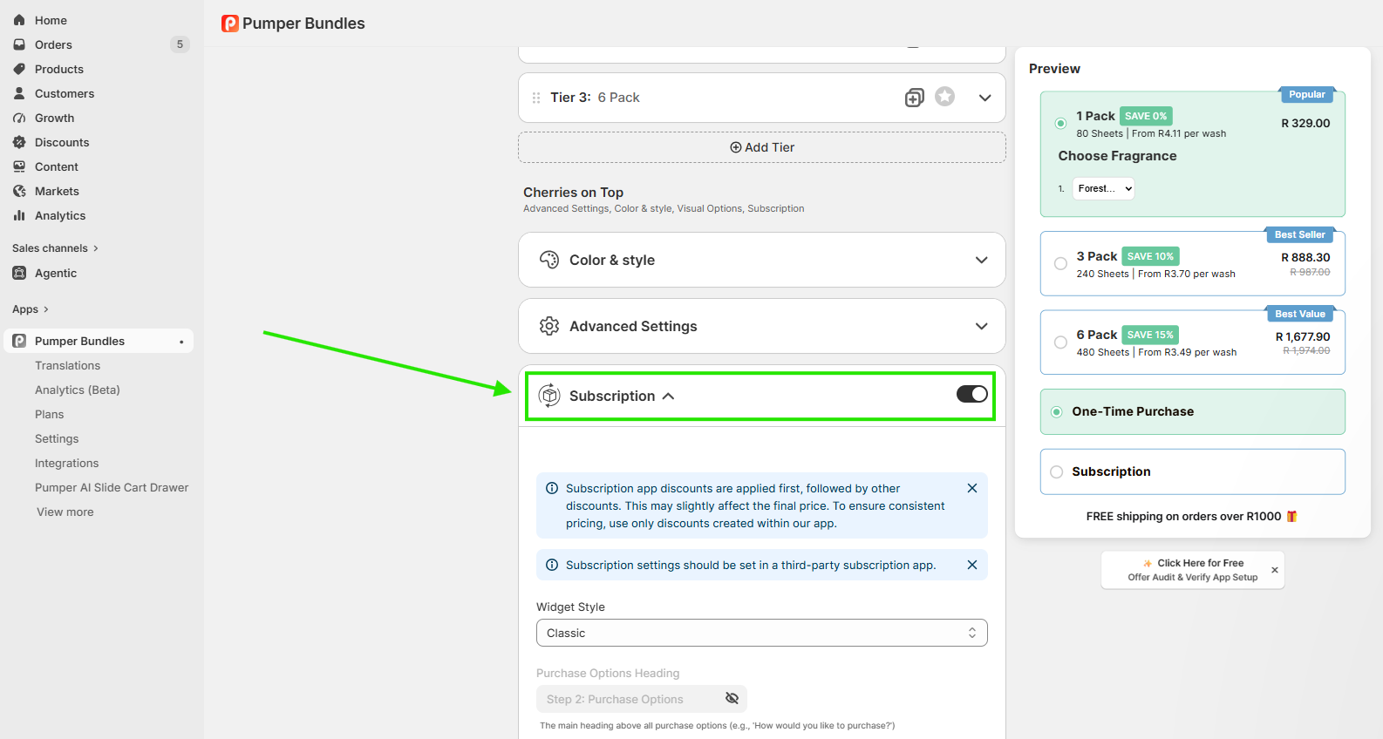Open Pumper AI Slide Cart Drawer
The width and height of the screenshot is (1383, 739).
pyautogui.click(x=112, y=487)
